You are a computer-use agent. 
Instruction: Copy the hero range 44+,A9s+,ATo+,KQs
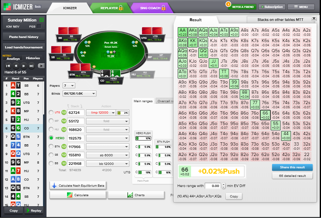coord(234,196)
